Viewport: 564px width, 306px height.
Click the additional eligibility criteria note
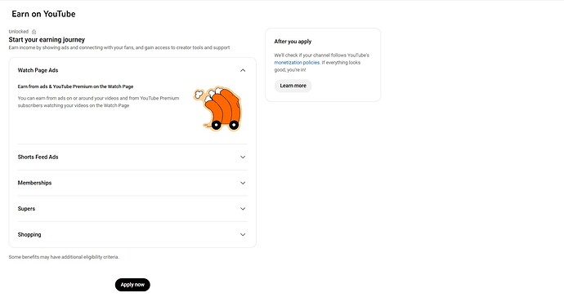64,257
